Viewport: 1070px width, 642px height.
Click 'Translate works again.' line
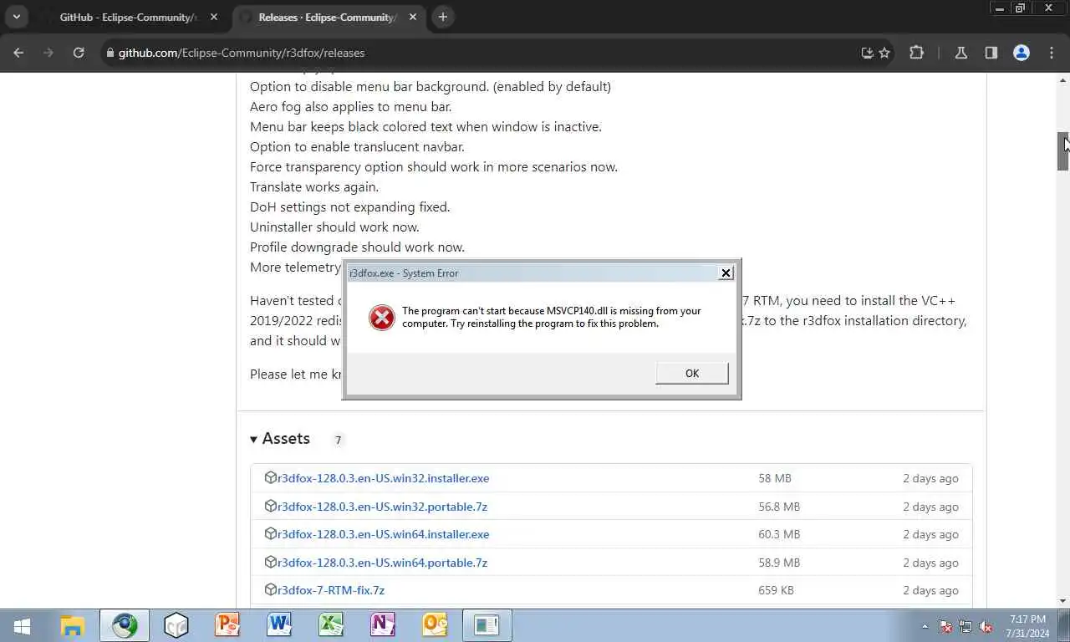(314, 186)
